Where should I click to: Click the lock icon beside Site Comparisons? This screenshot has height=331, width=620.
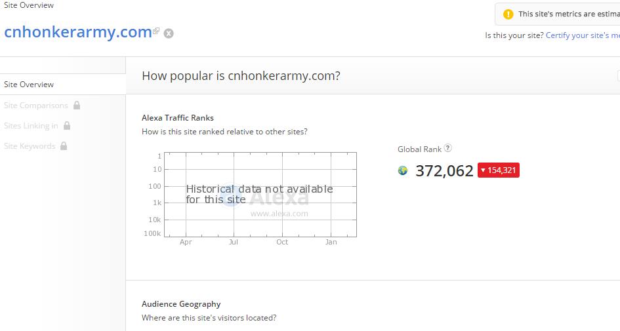77,105
